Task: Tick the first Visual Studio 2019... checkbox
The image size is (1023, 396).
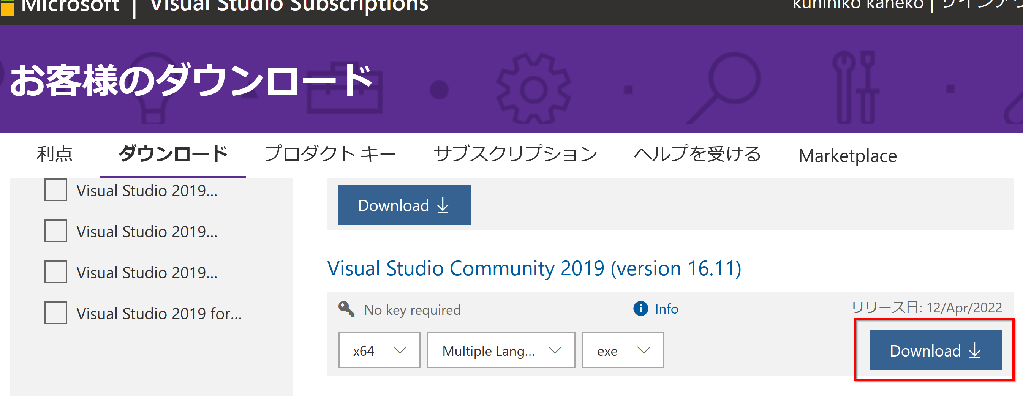Action: coord(55,190)
